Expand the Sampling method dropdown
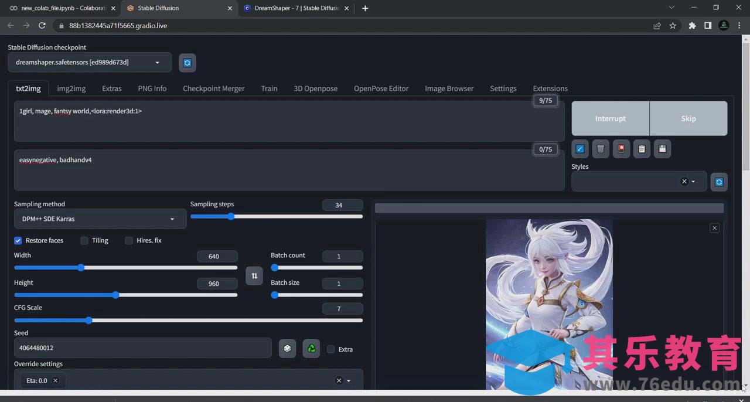This screenshot has height=402, width=750. pos(100,219)
